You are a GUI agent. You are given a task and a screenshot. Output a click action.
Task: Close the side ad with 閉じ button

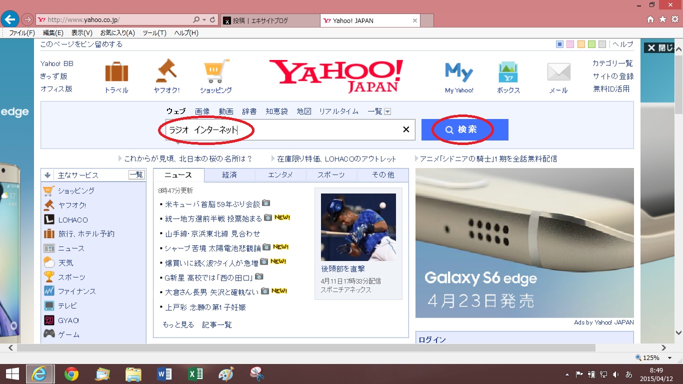(x=659, y=48)
